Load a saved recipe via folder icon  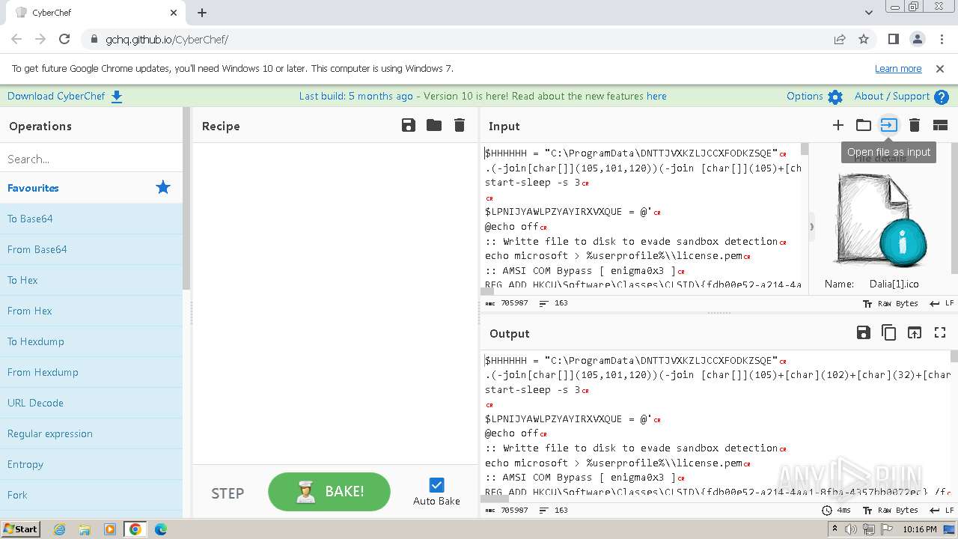coord(434,125)
